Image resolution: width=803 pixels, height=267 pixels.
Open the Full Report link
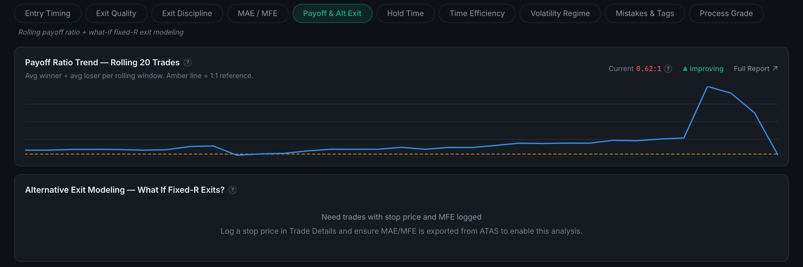tap(756, 69)
